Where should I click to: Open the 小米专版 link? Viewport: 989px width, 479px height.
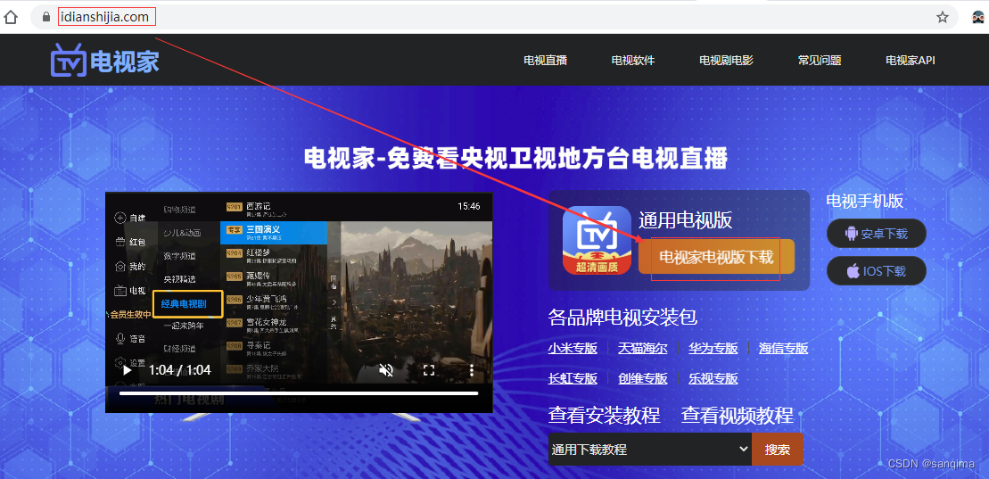tap(573, 349)
